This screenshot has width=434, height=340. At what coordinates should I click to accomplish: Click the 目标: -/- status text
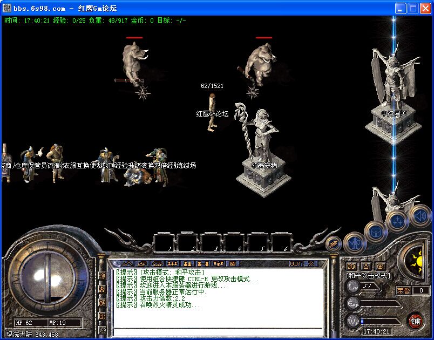(x=172, y=20)
